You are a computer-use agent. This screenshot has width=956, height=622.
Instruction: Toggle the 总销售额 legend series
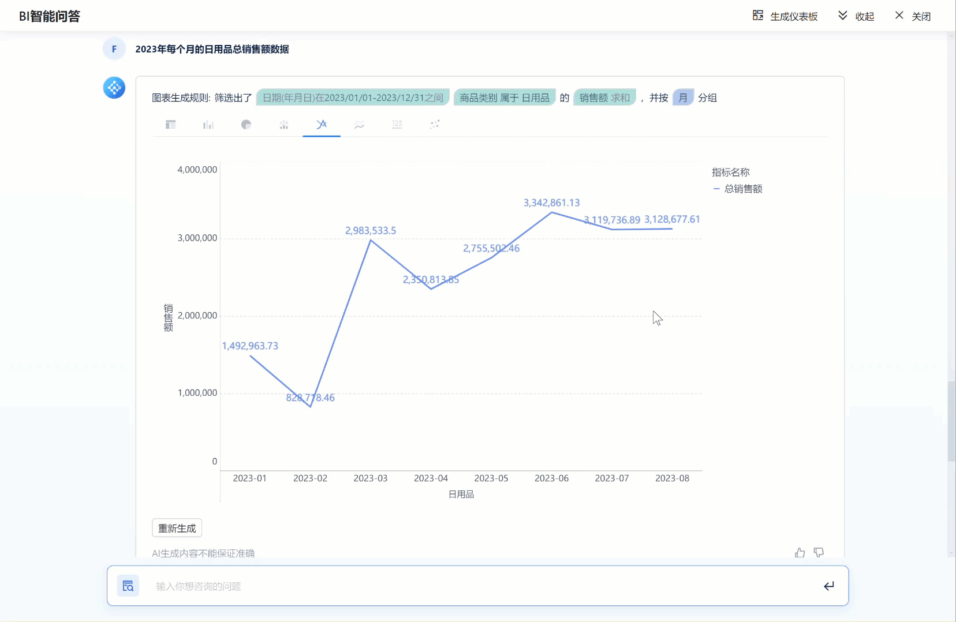click(x=738, y=189)
